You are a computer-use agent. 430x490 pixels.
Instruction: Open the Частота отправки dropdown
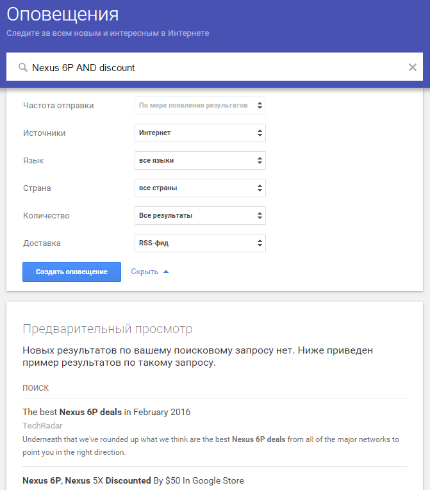point(200,105)
